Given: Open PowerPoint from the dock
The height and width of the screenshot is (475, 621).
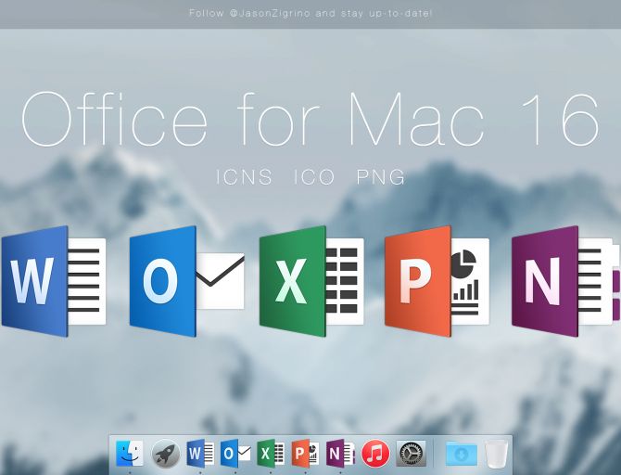Looking at the screenshot, I should [x=305, y=453].
